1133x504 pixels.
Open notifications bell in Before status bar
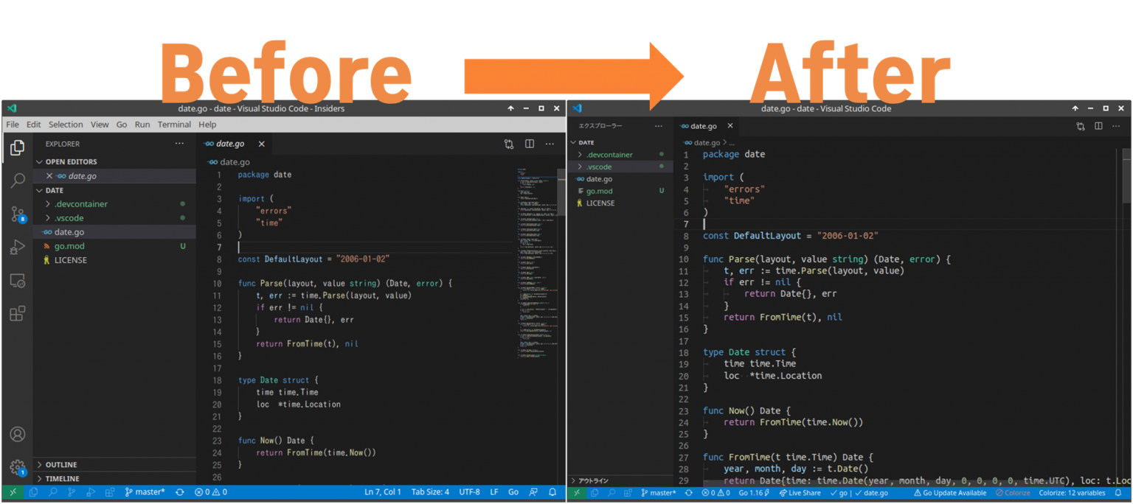[552, 492]
